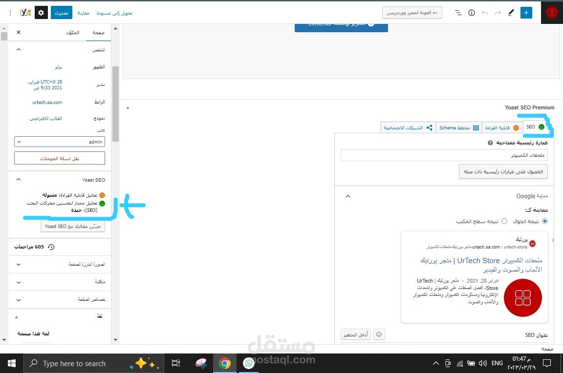Screen dimensions: 563x373
Task: Select نتيجة الجوال radio option
Action: click(x=545, y=221)
